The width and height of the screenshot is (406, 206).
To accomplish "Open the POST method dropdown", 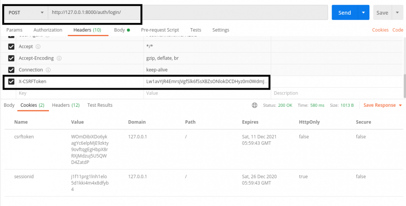I will [x=26, y=13].
